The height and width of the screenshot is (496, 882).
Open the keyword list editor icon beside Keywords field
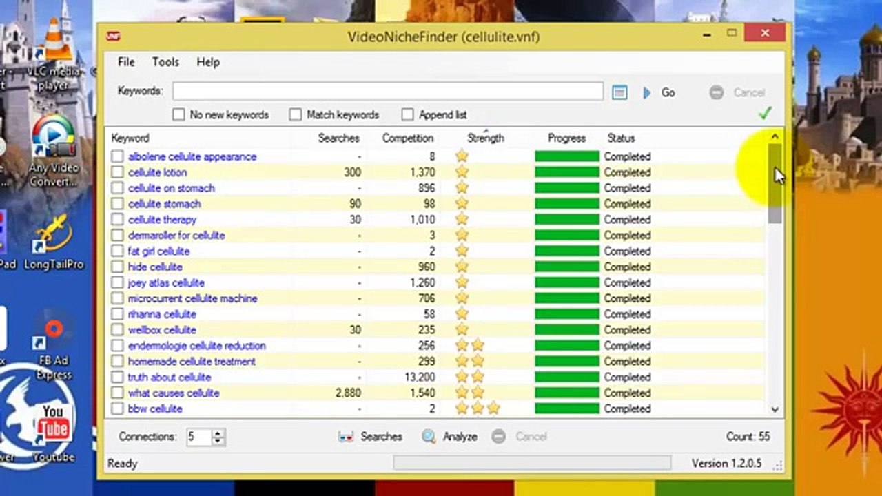point(619,92)
